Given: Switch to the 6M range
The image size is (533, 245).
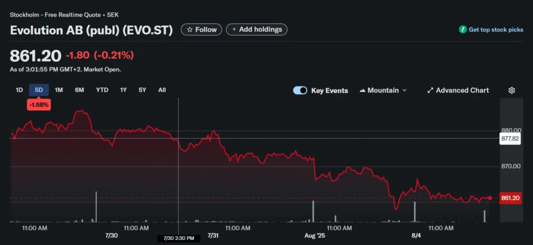Looking at the screenshot, I should pyautogui.click(x=80, y=90).
